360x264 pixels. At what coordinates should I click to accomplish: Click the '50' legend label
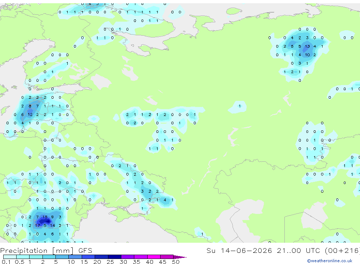click(176, 262)
